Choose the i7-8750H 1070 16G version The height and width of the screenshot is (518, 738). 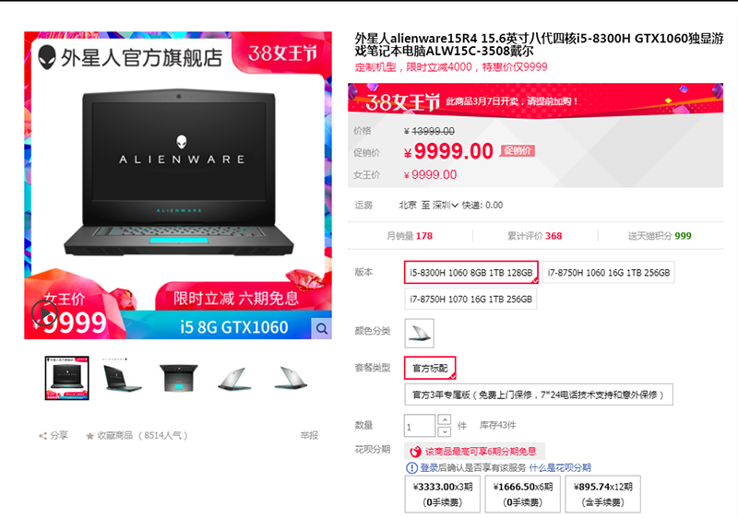tap(470, 299)
